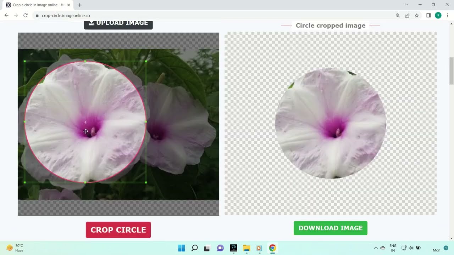The image size is (454, 255).
Task: Click the circle cropped flower preview
Action: (x=331, y=123)
